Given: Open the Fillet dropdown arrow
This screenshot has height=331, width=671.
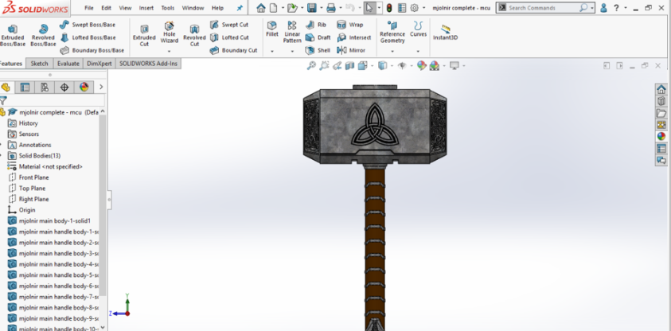Looking at the screenshot, I should 272,51.
